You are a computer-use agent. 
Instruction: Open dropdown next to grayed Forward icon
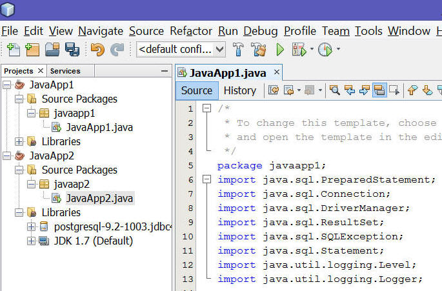(x=320, y=90)
